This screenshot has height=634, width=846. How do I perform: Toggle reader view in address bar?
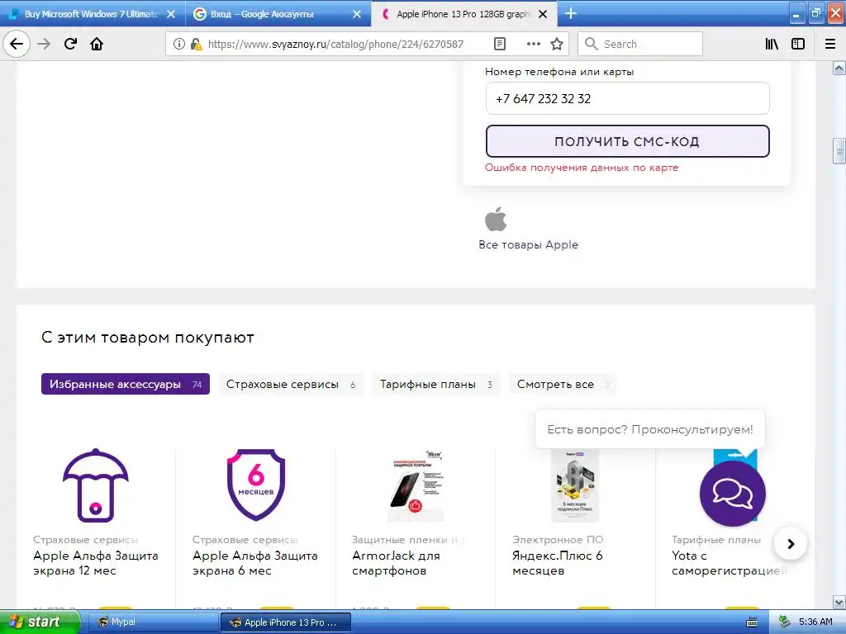click(x=500, y=45)
